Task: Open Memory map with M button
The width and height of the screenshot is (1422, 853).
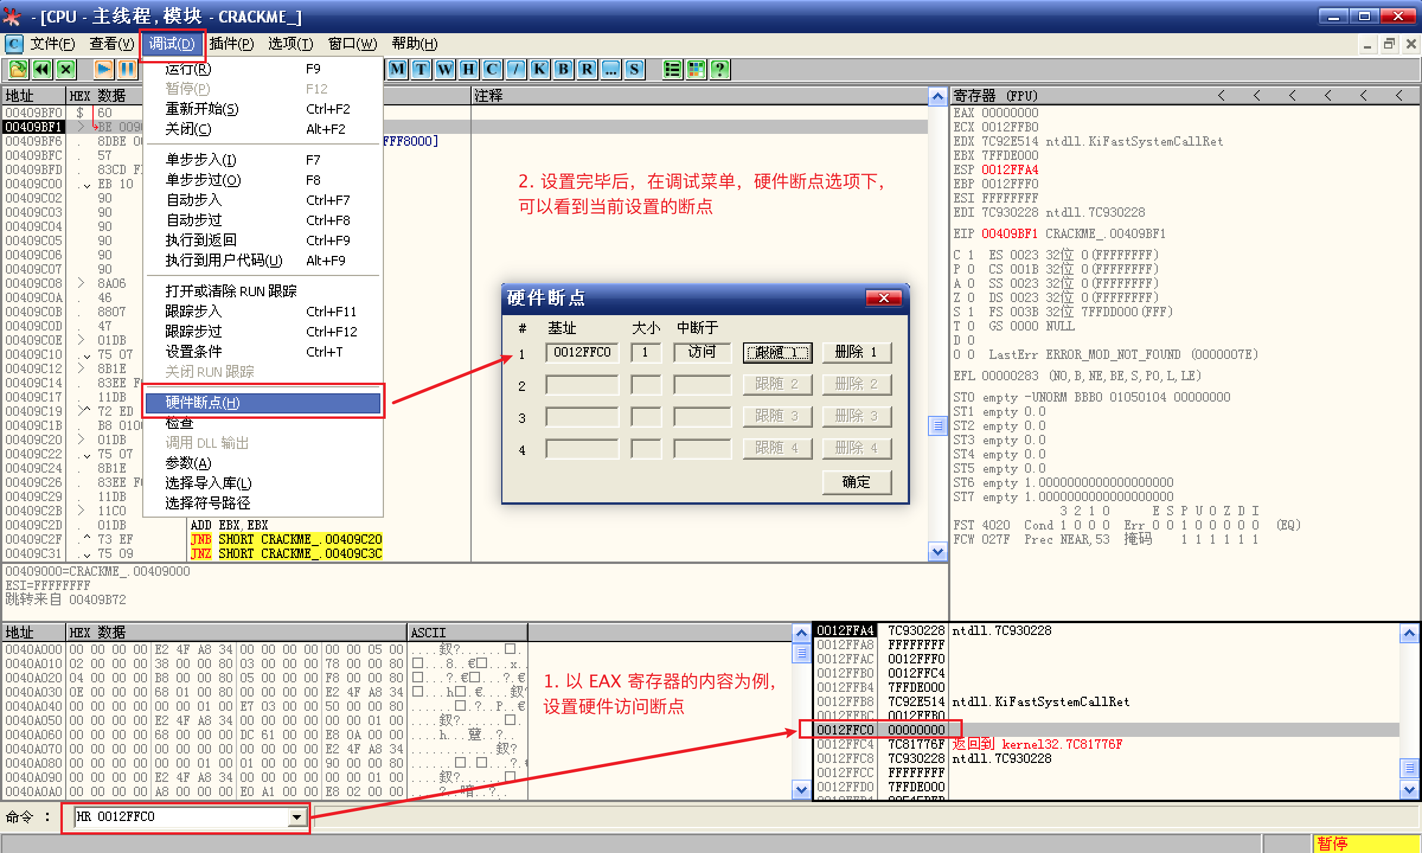Action: click(x=398, y=70)
